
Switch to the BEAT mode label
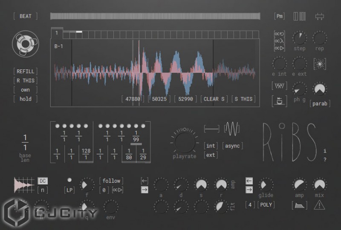(25, 16)
